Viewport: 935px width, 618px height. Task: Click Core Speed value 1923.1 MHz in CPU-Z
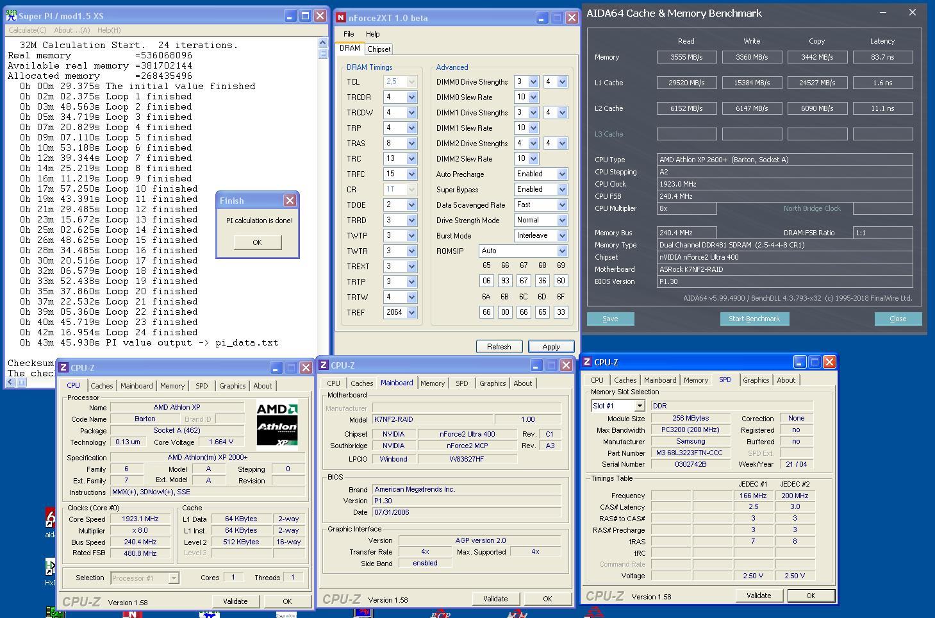pos(140,519)
